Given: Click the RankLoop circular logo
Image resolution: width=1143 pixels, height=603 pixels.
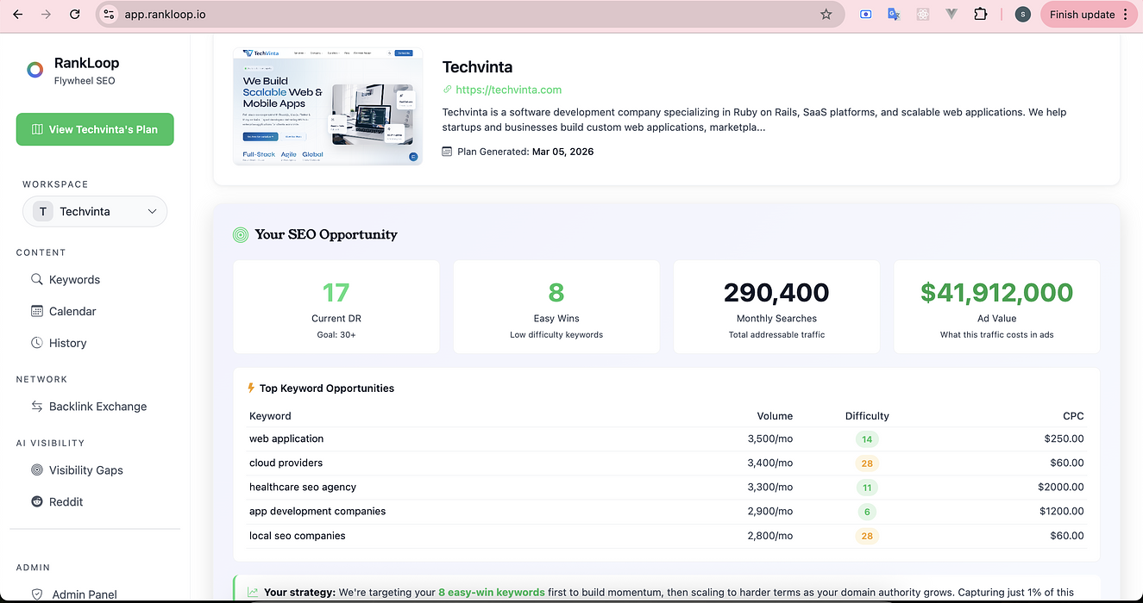Looking at the screenshot, I should pos(35,70).
